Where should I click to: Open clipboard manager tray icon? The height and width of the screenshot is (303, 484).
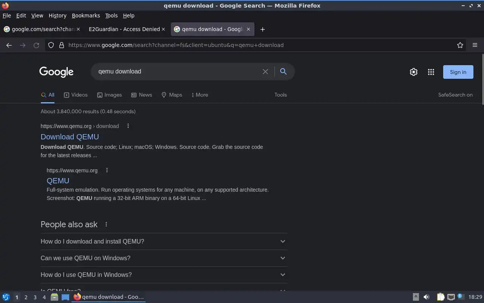point(441,297)
